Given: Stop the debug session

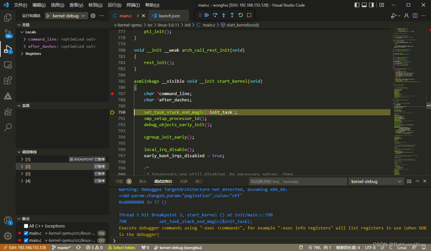Looking at the screenshot, I should point(249,15).
